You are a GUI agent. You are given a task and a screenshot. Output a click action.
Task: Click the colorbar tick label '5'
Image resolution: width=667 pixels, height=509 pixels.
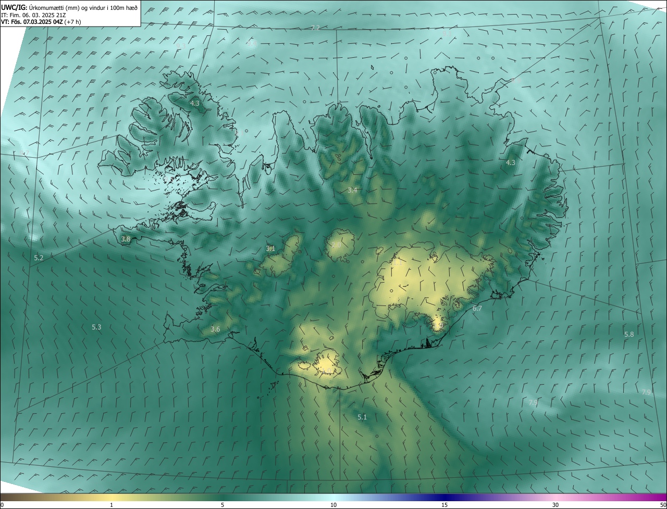click(223, 505)
